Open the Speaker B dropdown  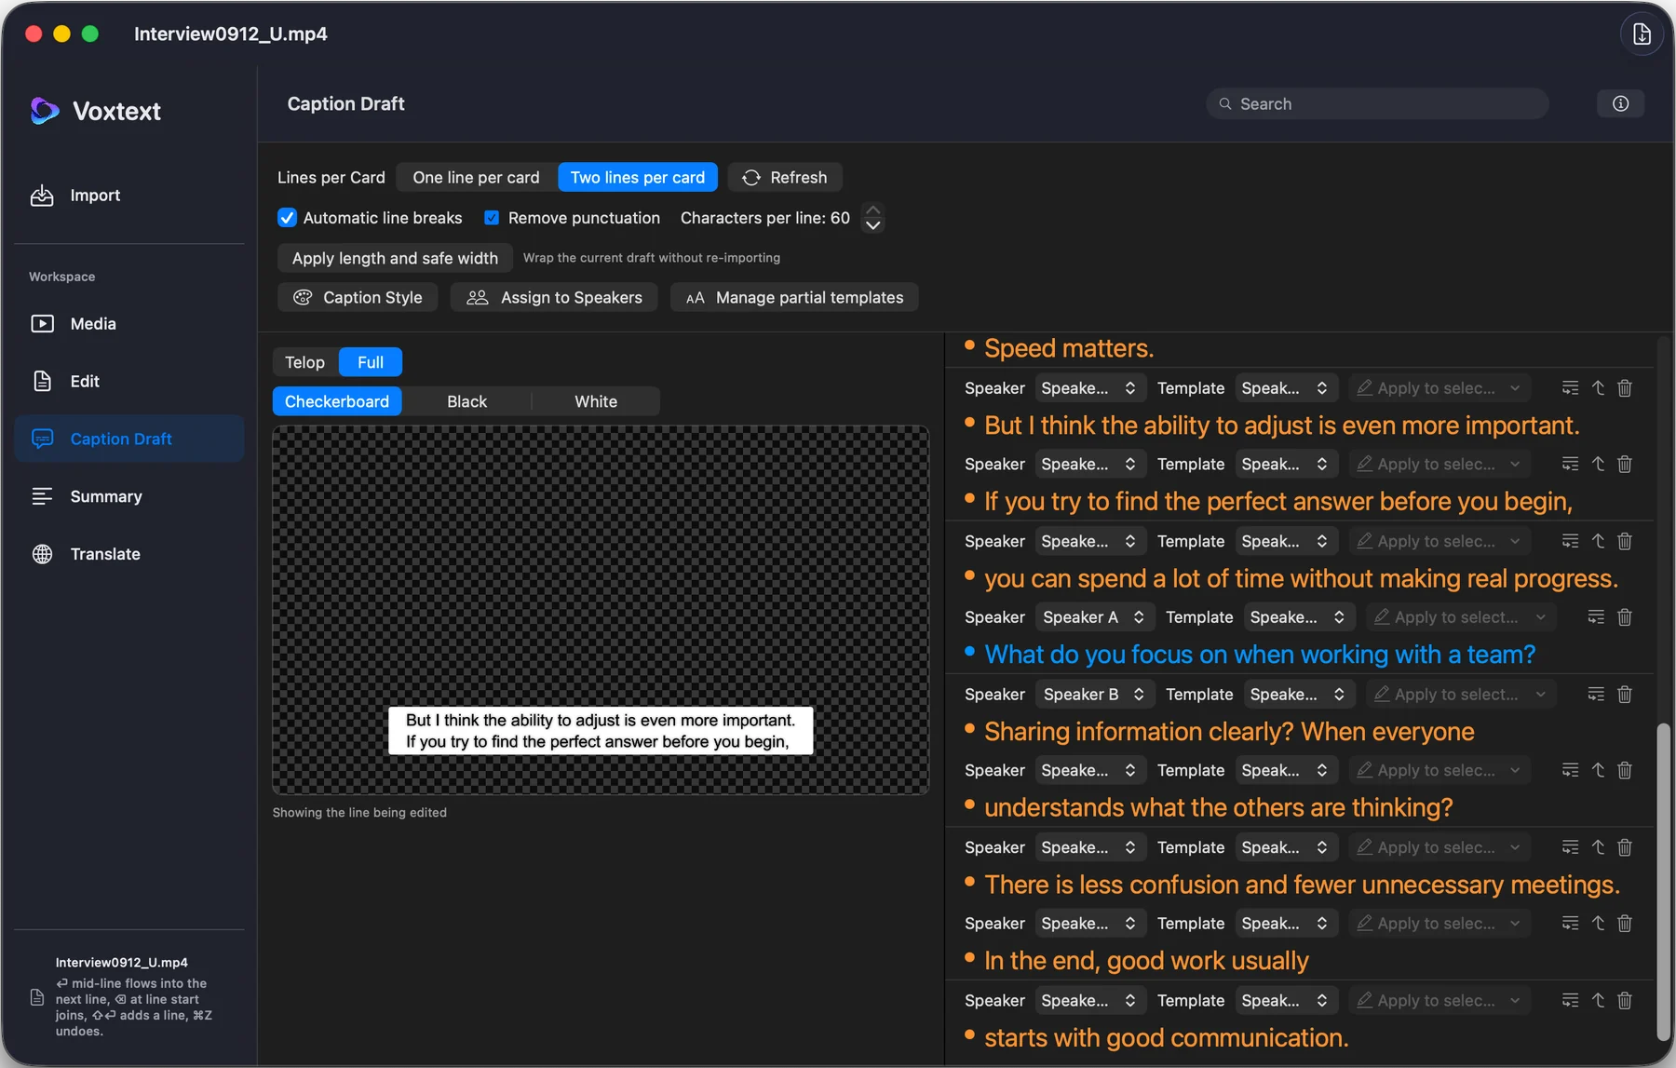[x=1094, y=695]
